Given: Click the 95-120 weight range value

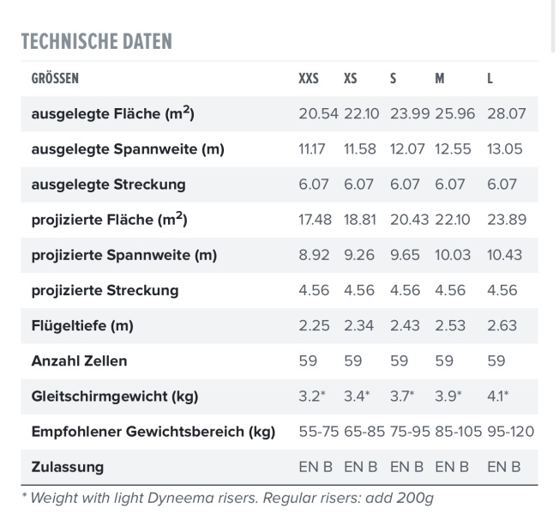Looking at the screenshot, I should coord(510,432).
